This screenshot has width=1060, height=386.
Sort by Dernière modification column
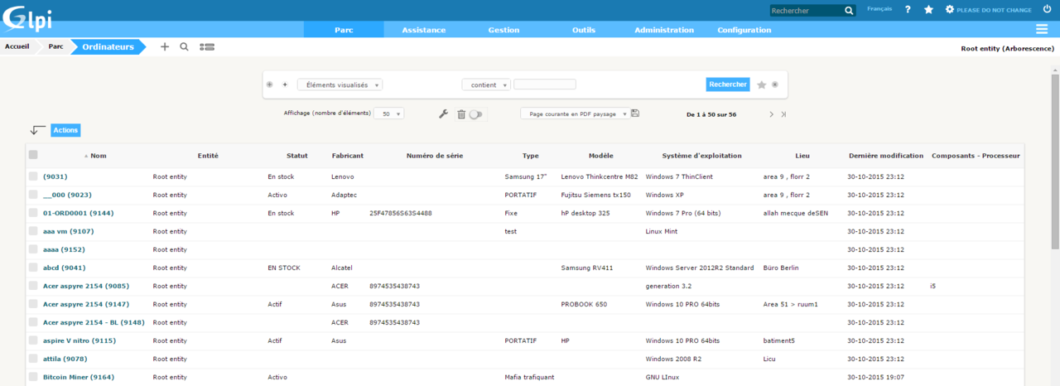(886, 156)
